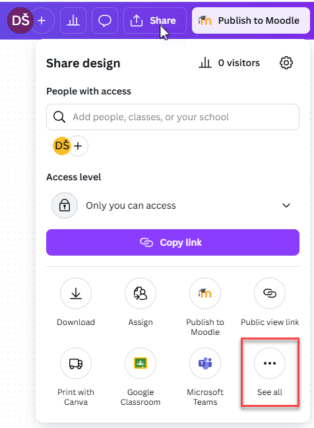
Task: Share to Google Classroom
Action: click(x=141, y=363)
